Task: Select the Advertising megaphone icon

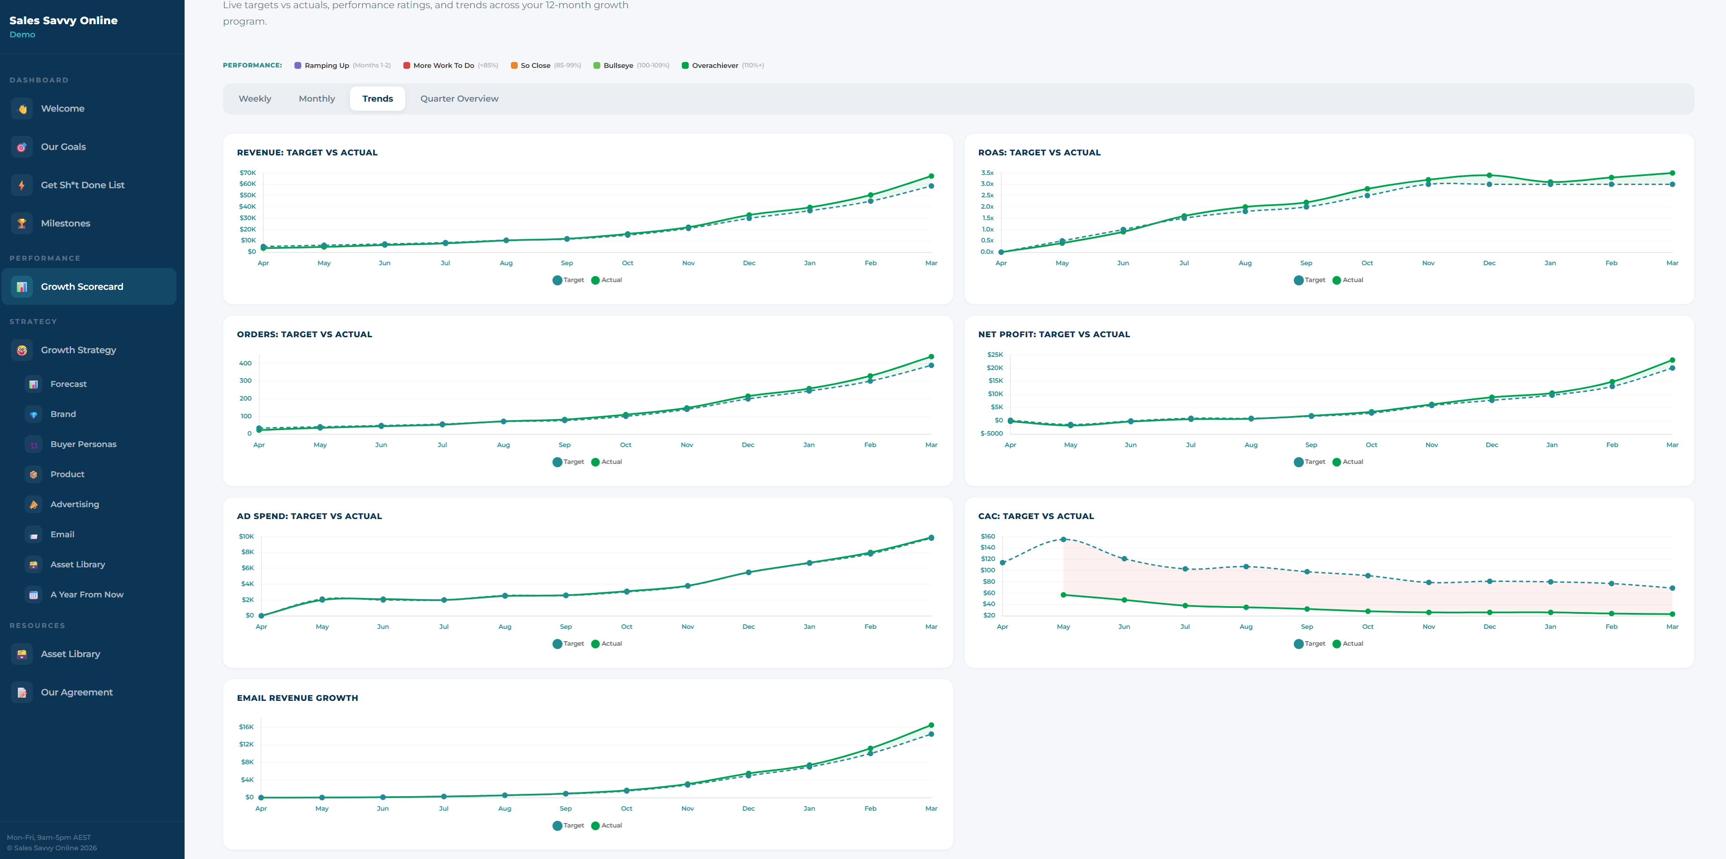Action: [x=34, y=504]
